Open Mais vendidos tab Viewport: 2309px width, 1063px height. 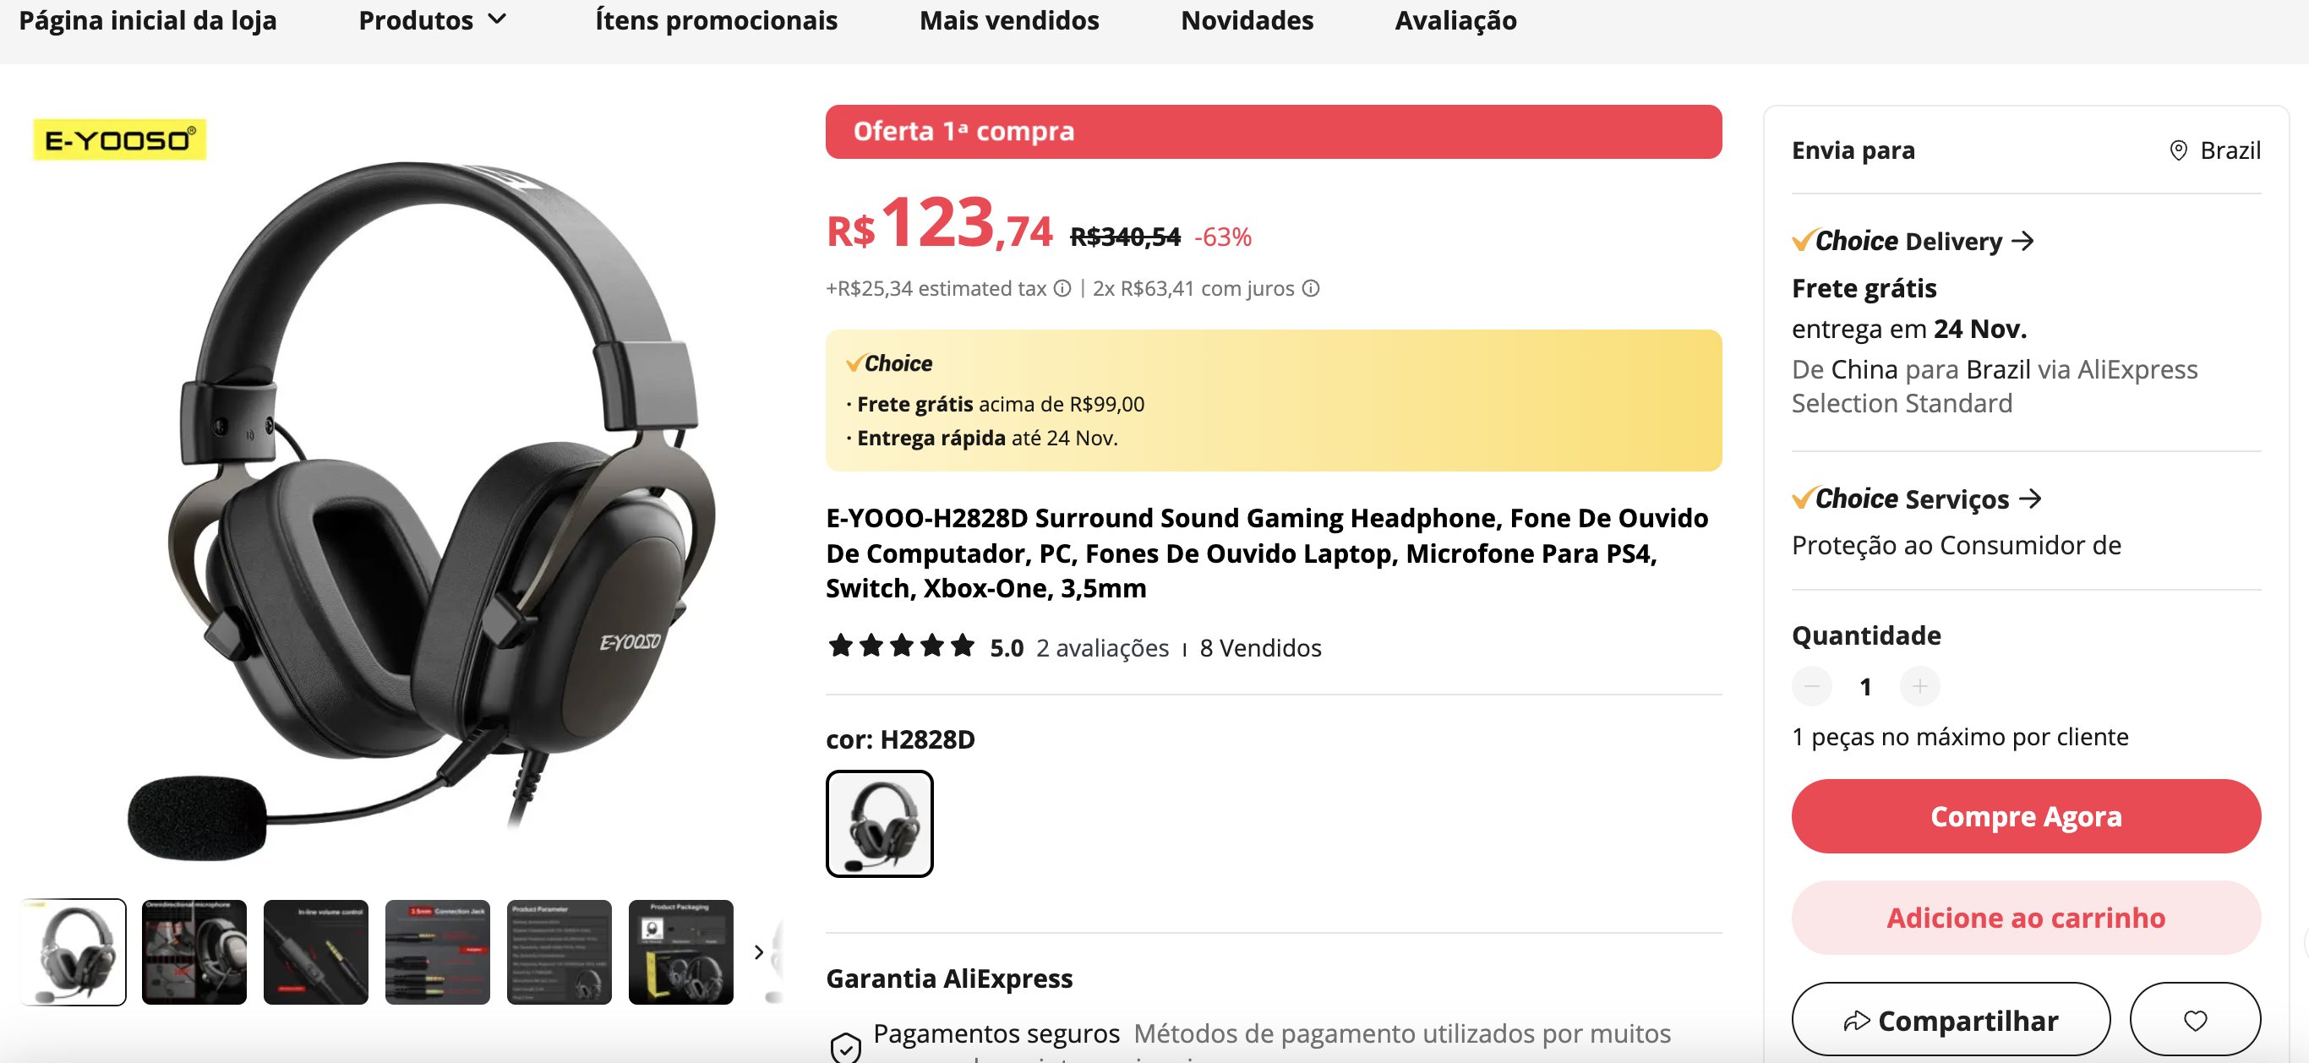tap(1009, 19)
